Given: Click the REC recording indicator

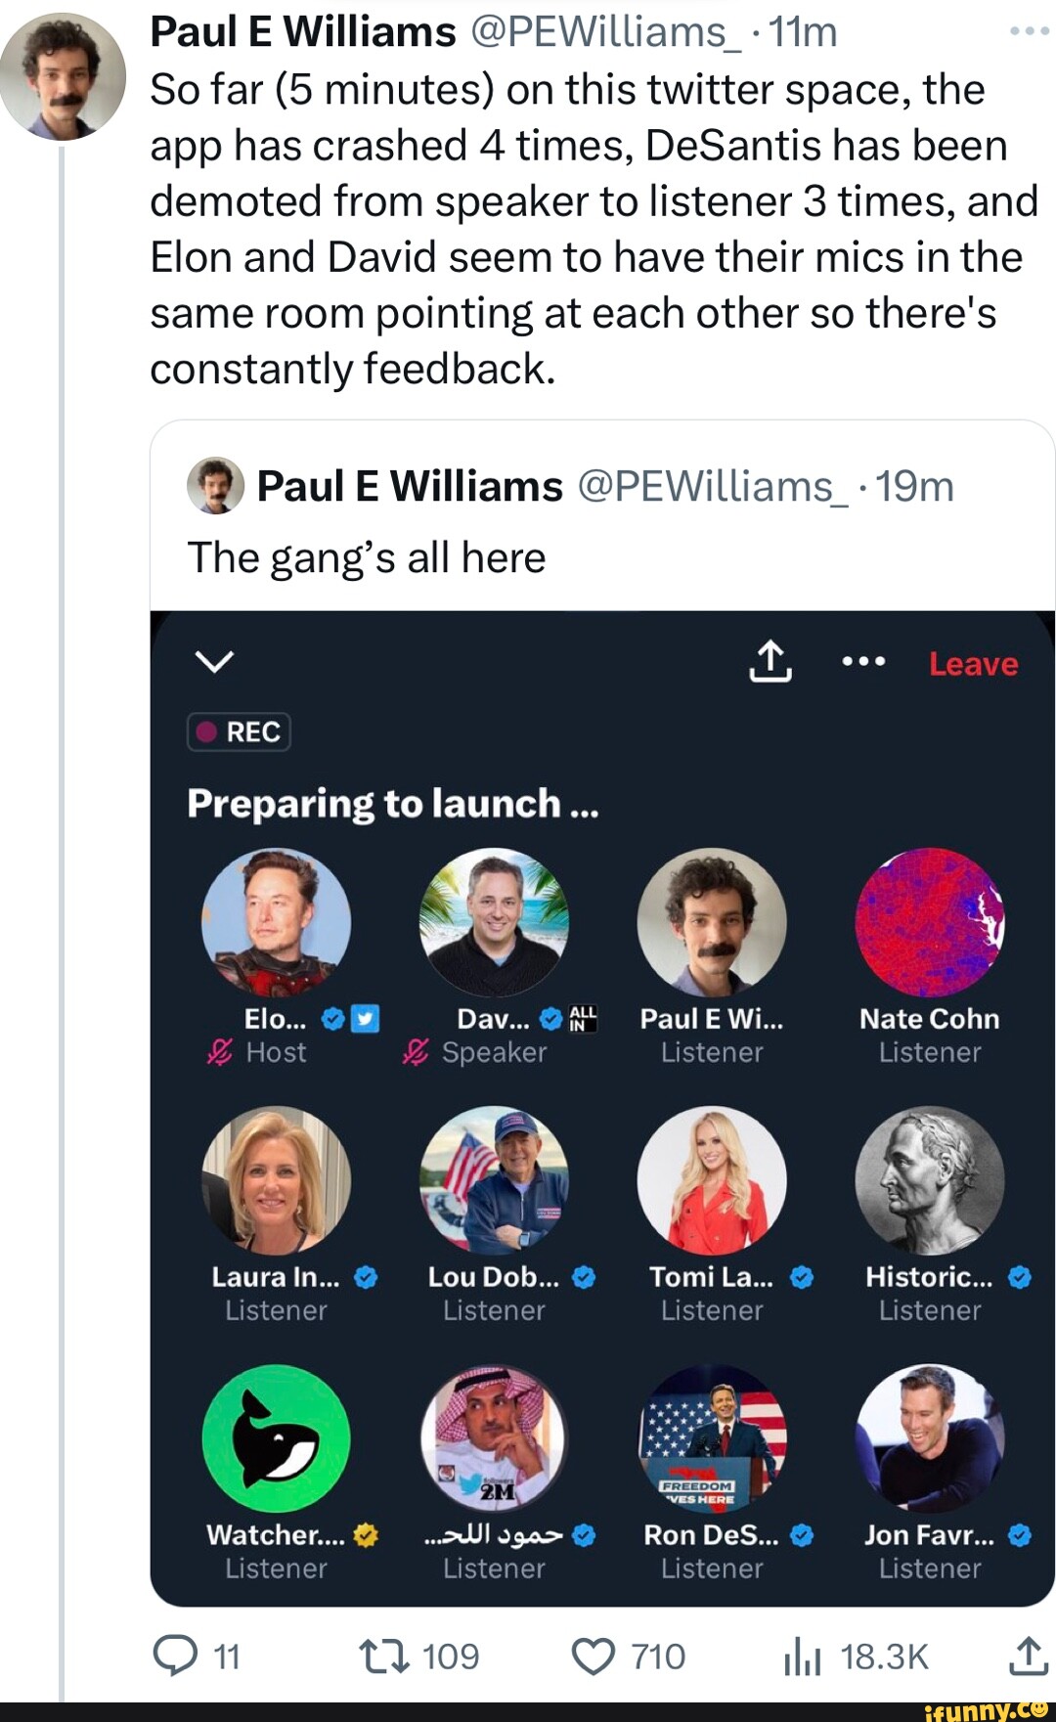Looking at the screenshot, I should point(239,731).
